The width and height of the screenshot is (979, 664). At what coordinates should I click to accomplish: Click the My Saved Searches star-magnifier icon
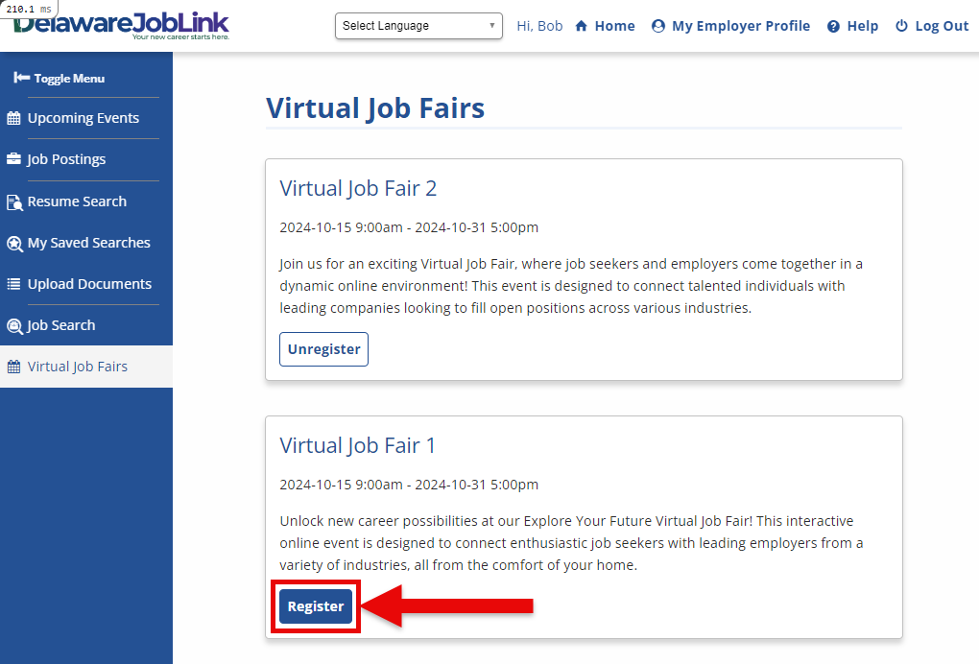[x=13, y=244]
